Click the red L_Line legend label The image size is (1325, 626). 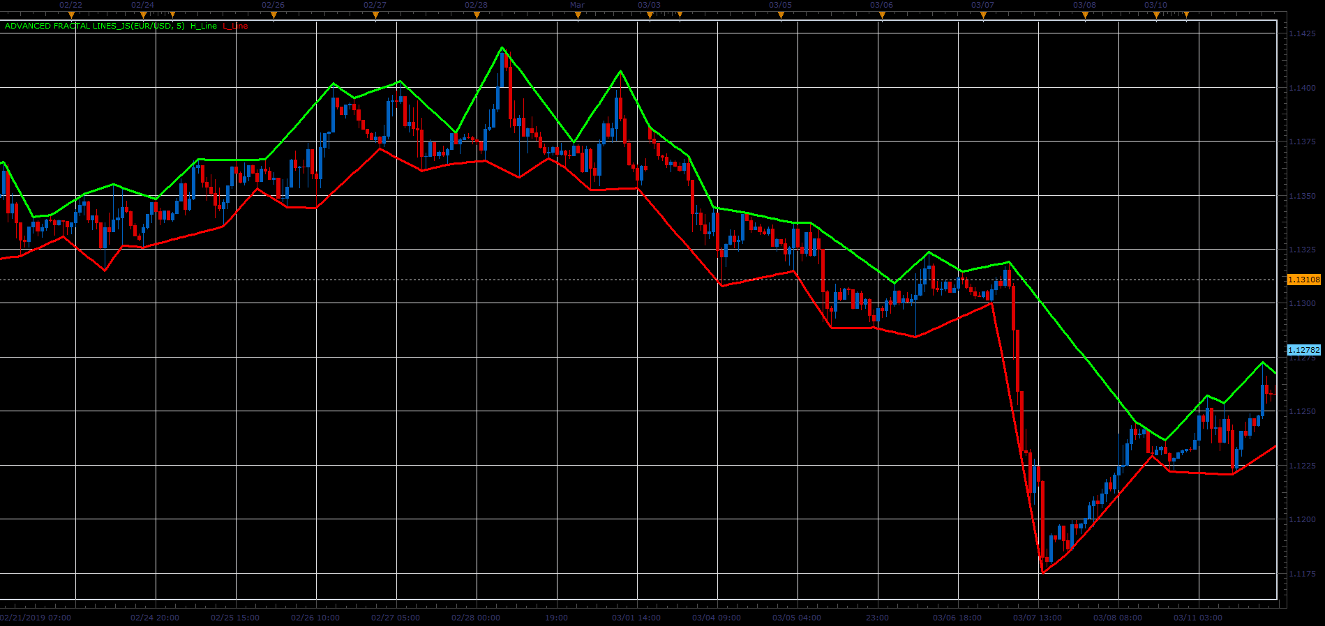click(236, 26)
